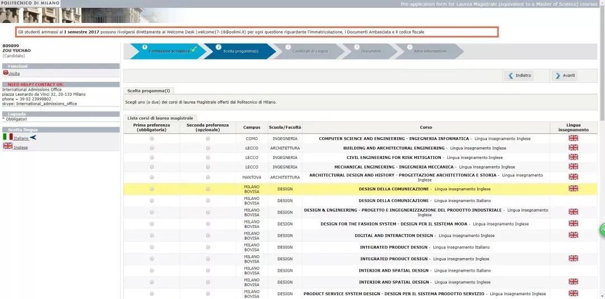
Task: Click the UK flag for Interior and Spatial Design Inglese
Action: pyautogui.click(x=574, y=282)
